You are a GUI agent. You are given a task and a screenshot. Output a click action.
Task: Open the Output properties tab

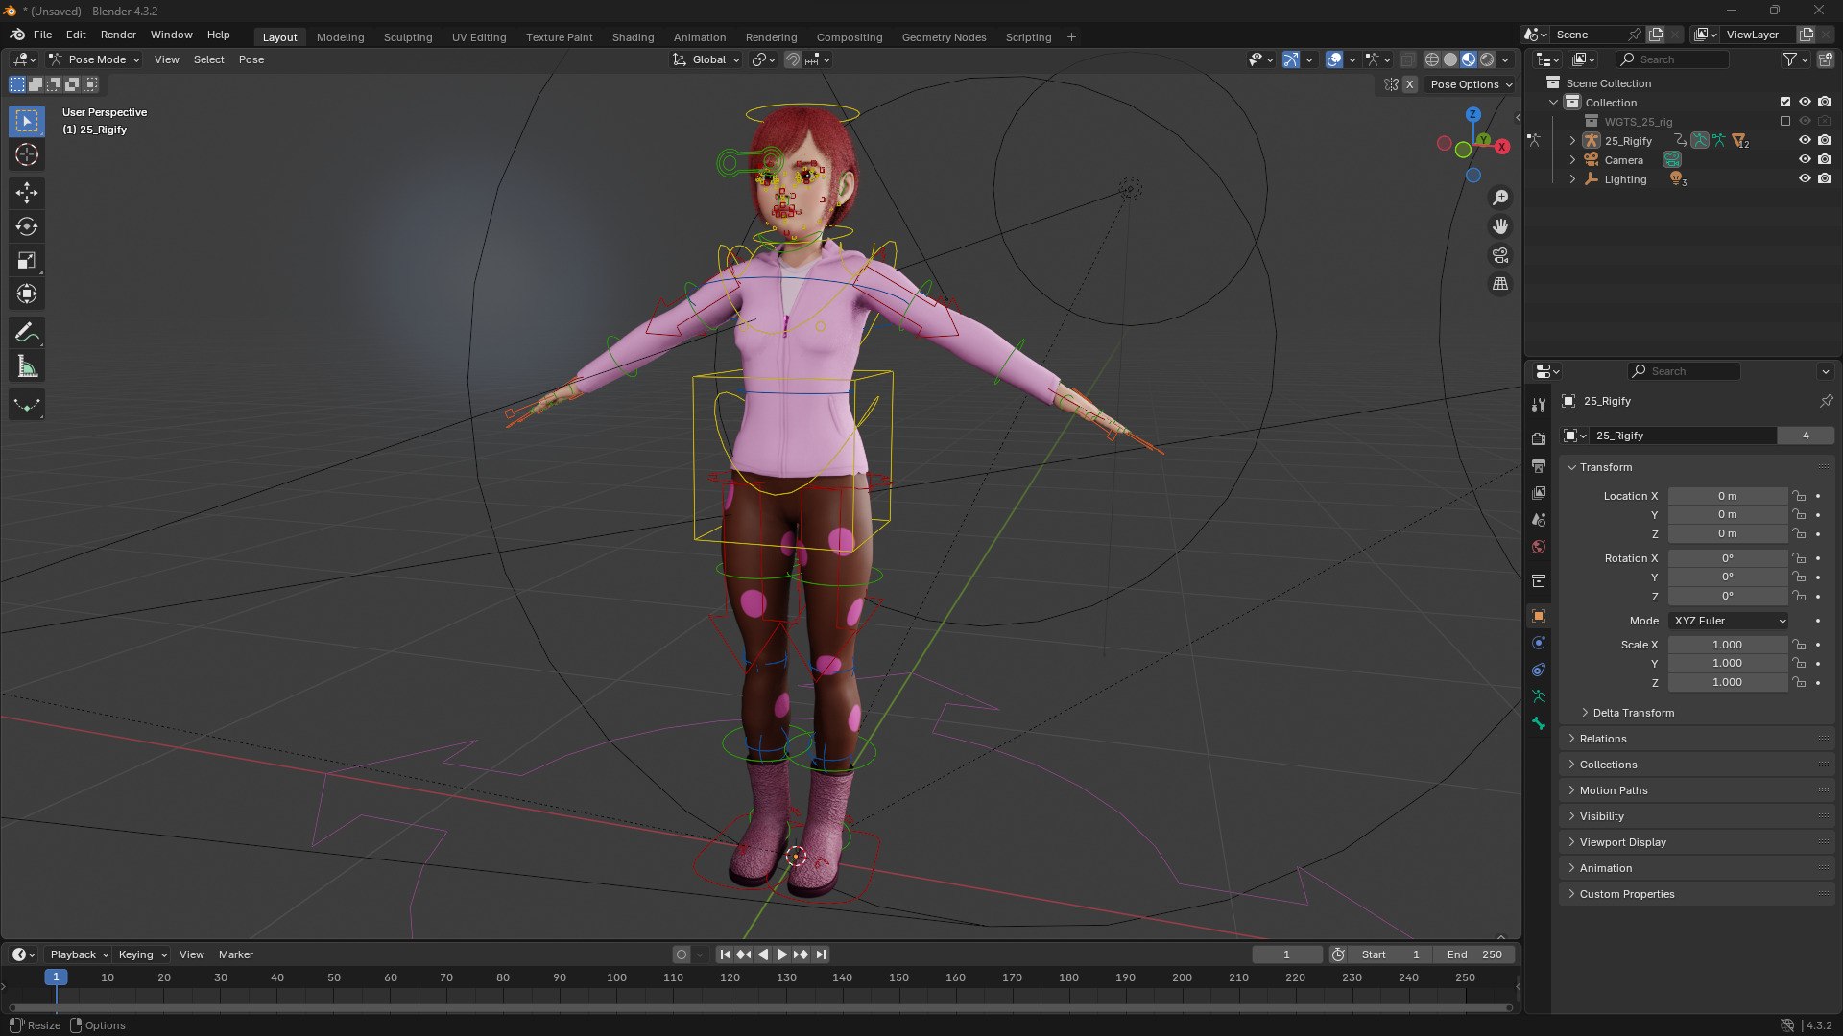click(x=1539, y=465)
